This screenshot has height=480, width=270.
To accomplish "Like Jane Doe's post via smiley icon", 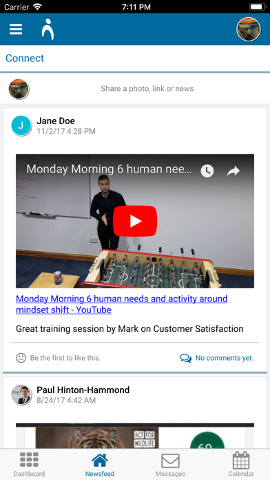I will tap(21, 357).
